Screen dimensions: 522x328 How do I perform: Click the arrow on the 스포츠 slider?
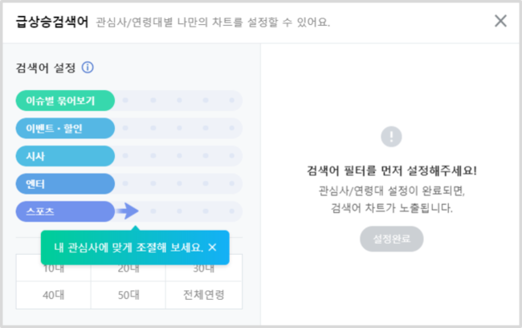(x=128, y=211)
